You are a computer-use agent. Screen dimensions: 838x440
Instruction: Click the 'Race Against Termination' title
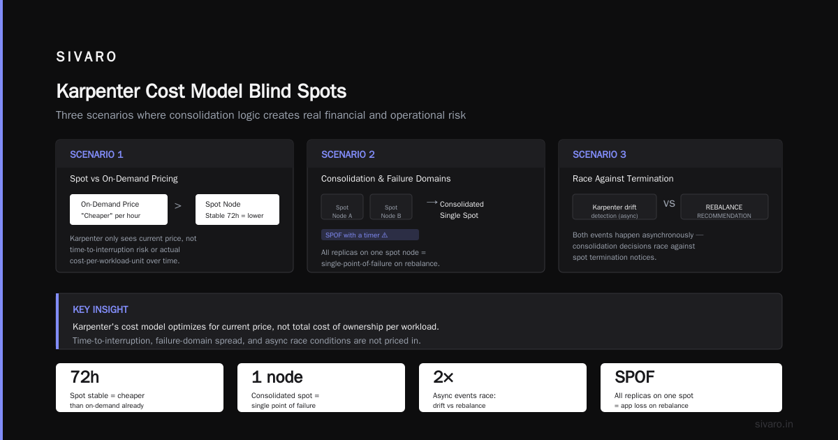(x=623, y=179)
